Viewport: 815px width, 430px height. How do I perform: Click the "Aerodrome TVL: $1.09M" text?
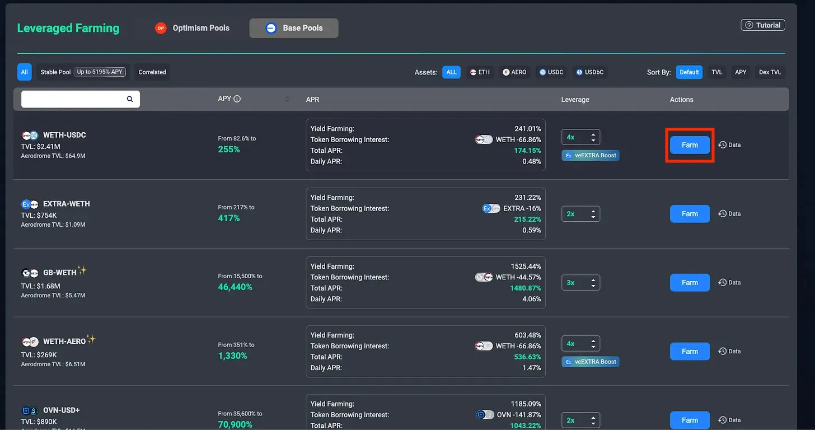[53, 225]
